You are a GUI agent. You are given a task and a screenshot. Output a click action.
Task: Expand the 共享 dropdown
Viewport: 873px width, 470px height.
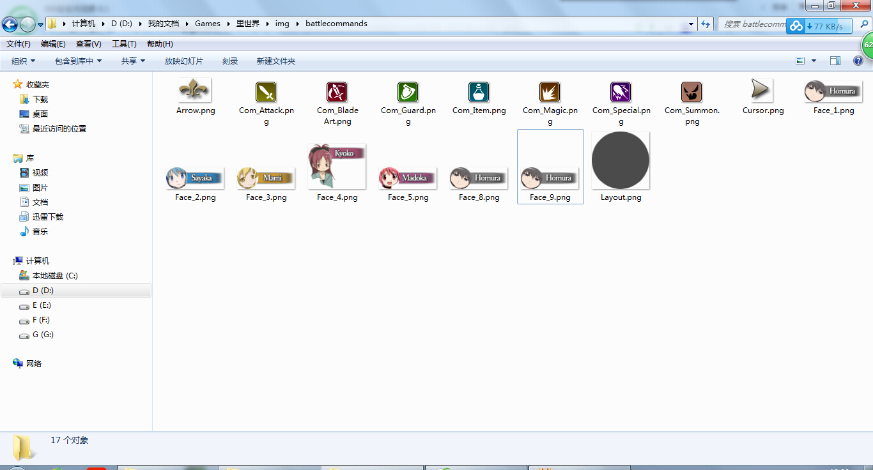pos(134,61)
